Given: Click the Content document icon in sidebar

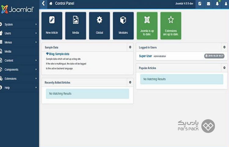Looking at the screenshot, I should tap(1, 60).
